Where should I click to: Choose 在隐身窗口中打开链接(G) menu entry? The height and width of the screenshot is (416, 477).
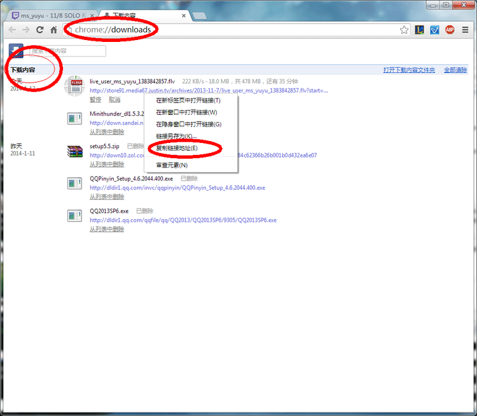coord(191,124)
